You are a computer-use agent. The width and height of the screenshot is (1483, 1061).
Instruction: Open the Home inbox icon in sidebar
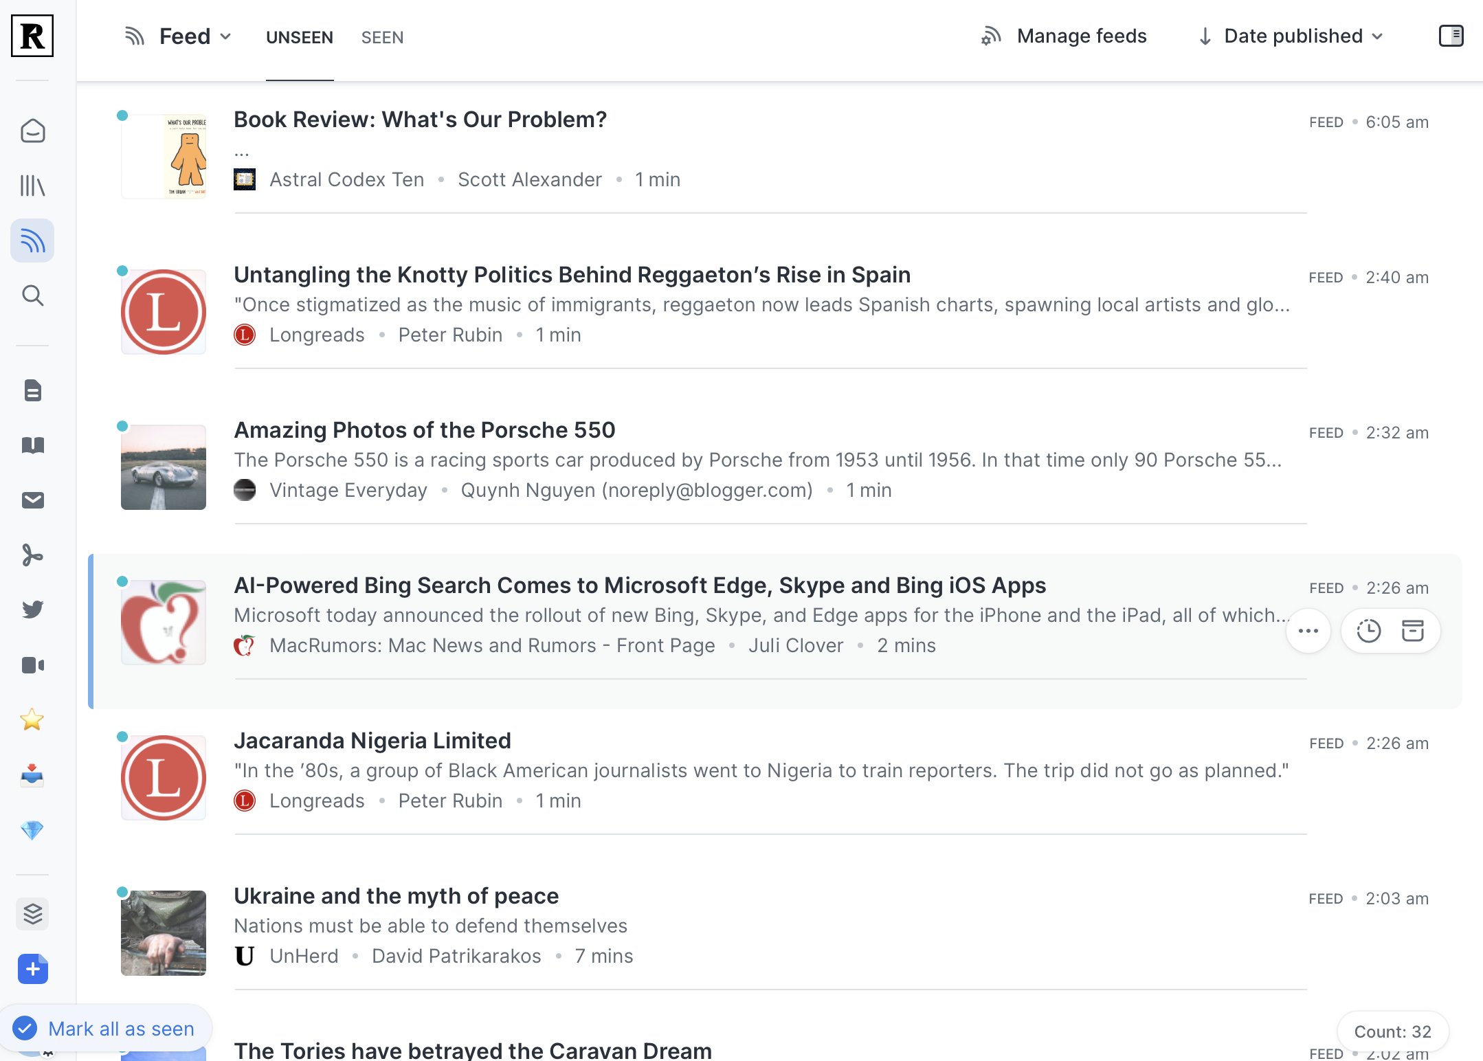click(32, 131)
